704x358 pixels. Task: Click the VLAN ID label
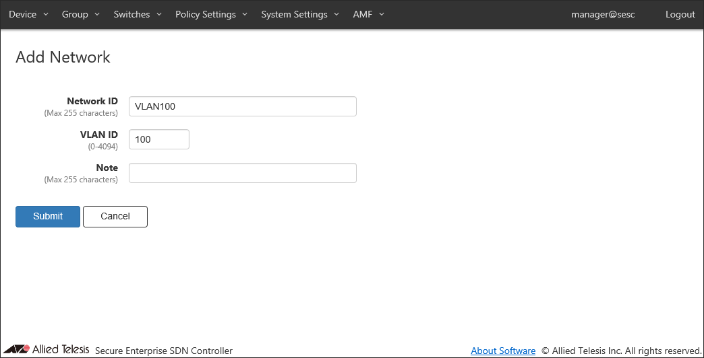point(98,135)
